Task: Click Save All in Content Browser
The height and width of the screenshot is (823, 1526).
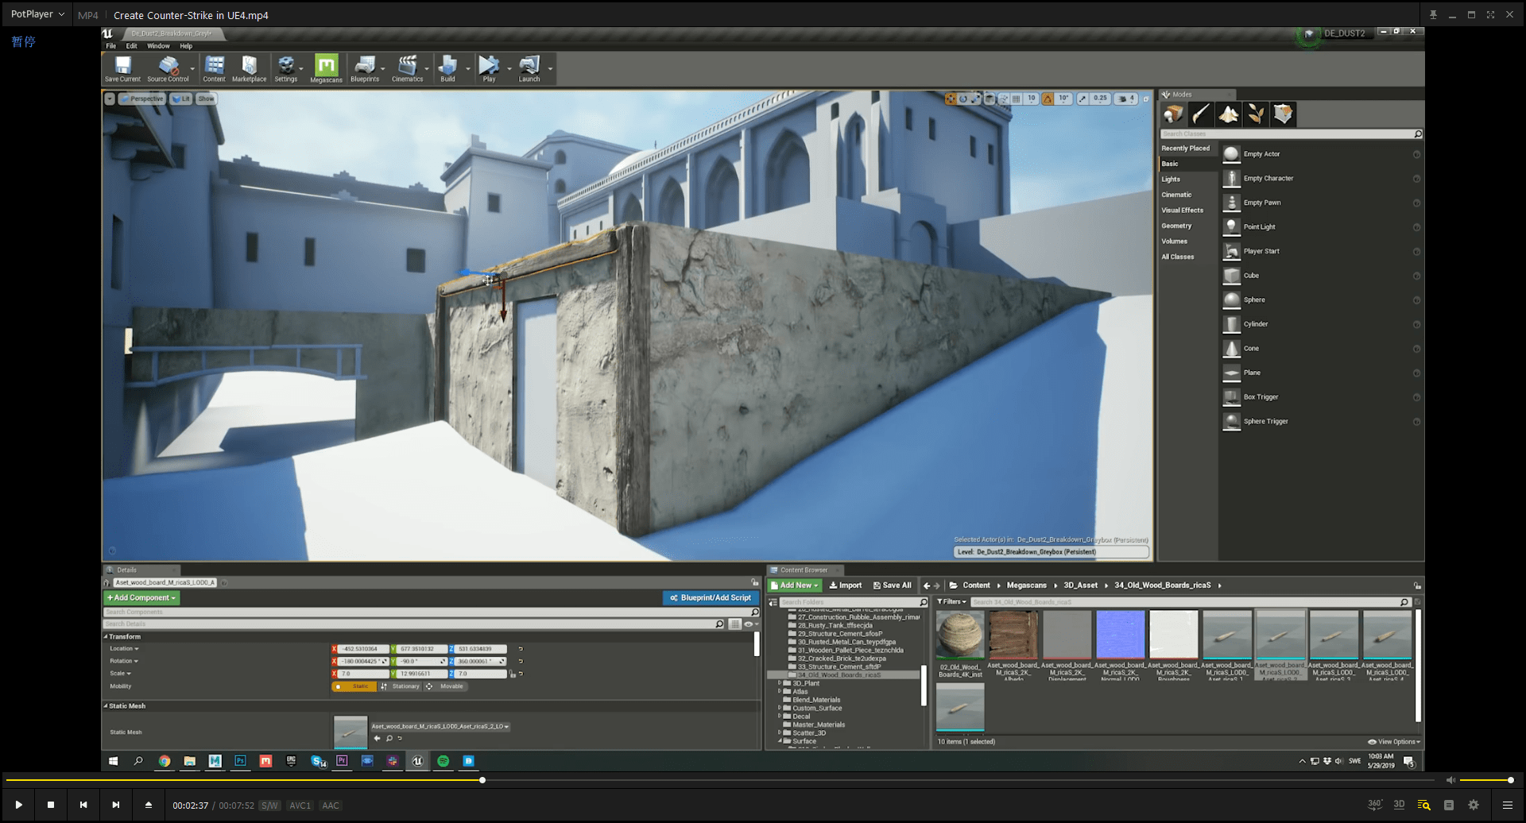Action: click(x=893, y=585)
